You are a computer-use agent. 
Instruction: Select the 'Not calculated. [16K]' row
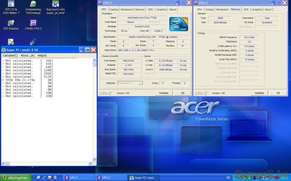tap(28, 61)
